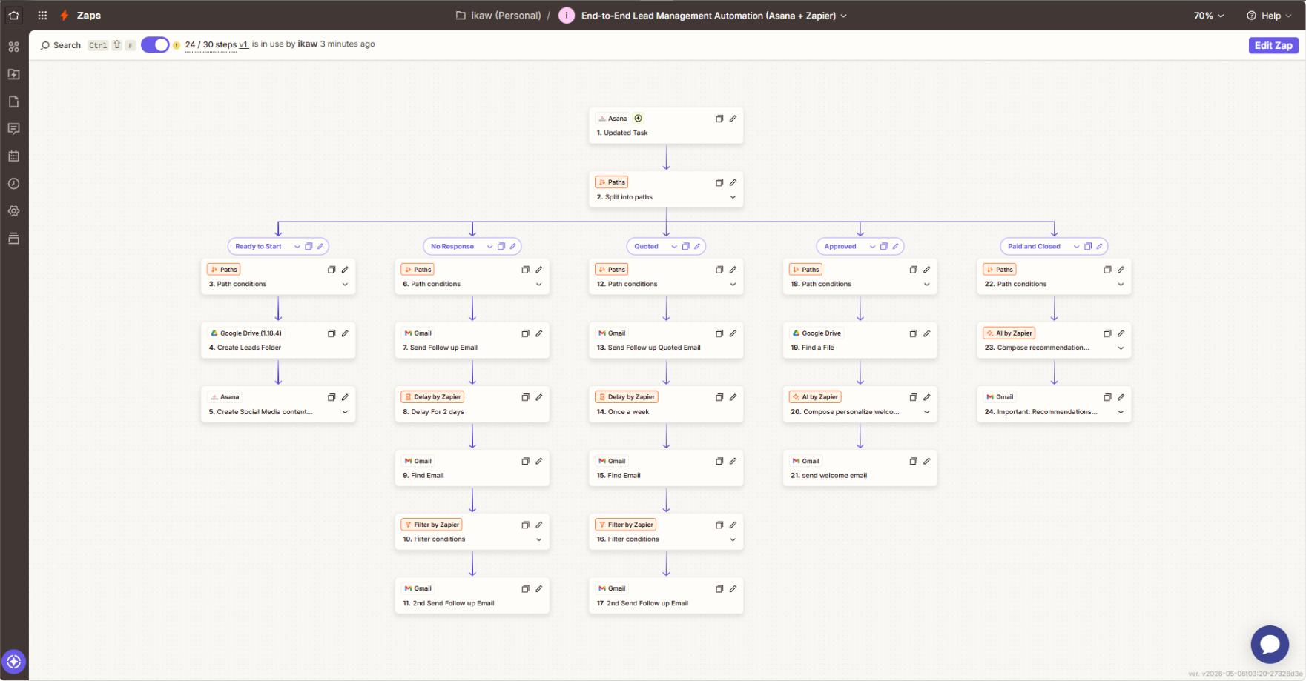Edit step 14 Once a week
Screen dimensions: 1306x681
click(x=733, y=397)
